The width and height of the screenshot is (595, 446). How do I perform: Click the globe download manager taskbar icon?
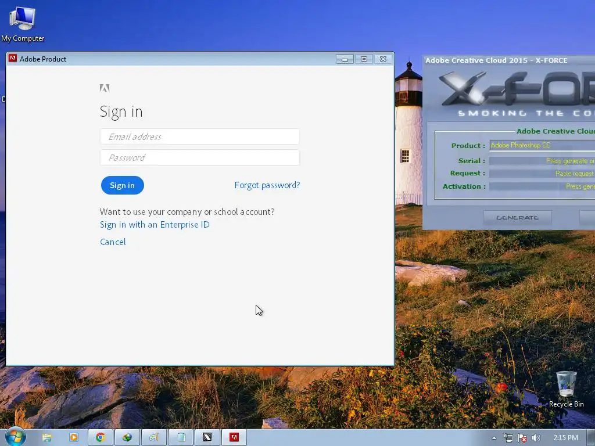[x=127, y=438]
